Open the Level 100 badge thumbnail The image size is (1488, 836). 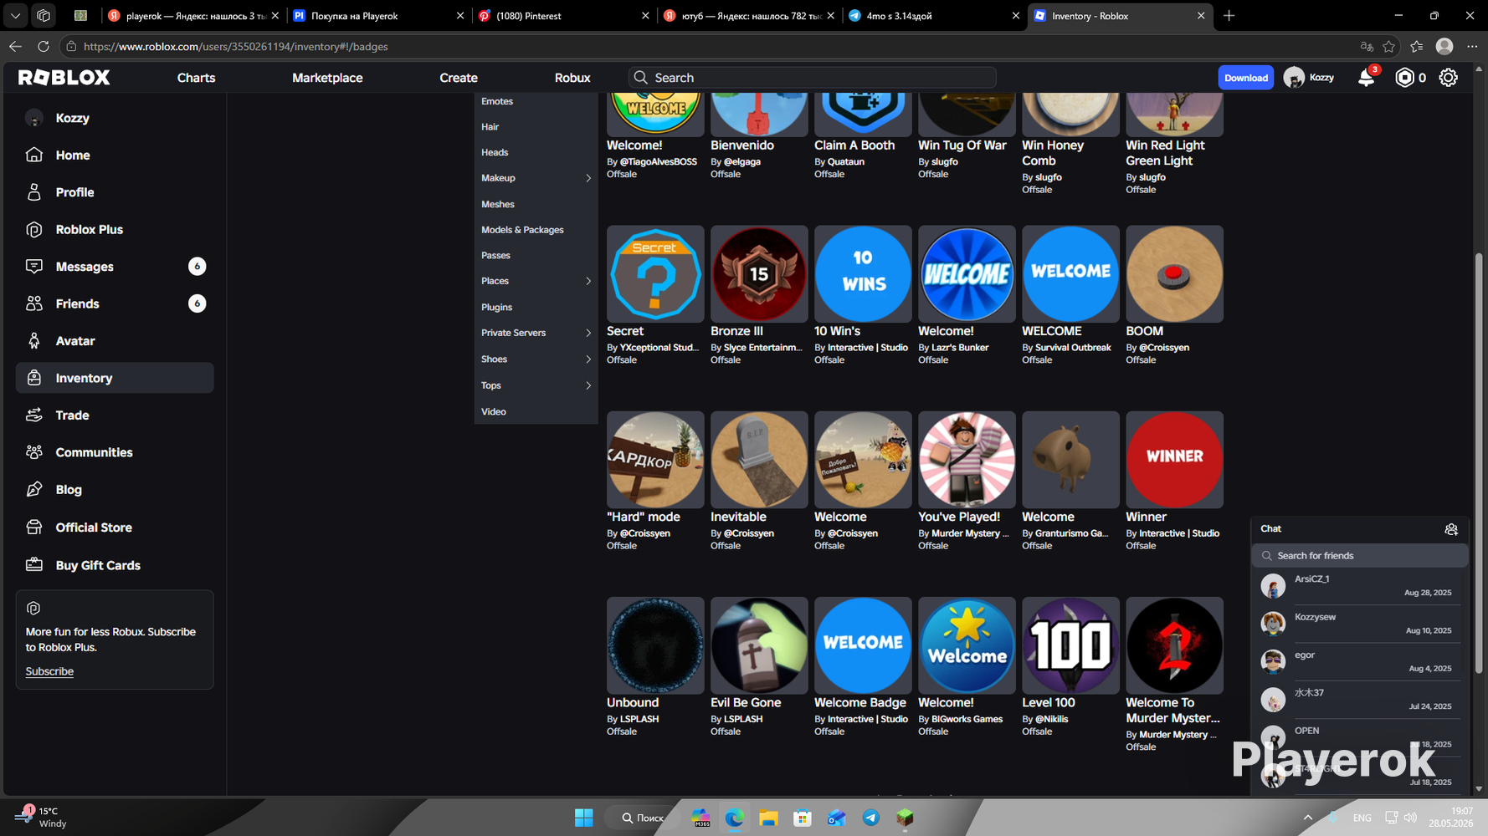pos(1070,645)
